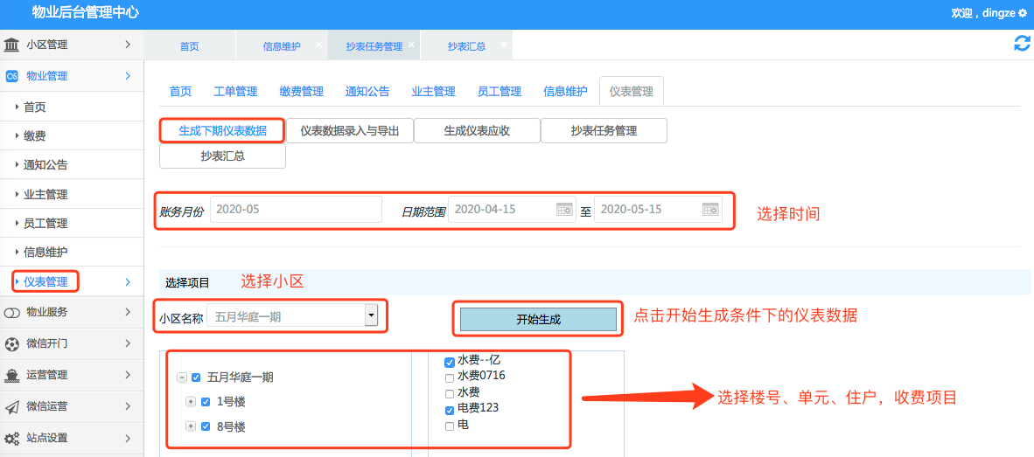1034x457 pixels.
Task: Click 生成仪表应收 button
Action: pos(477,130)
